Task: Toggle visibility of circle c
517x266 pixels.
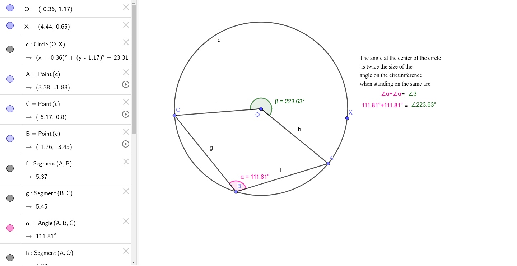Action: tap(10, 49)
